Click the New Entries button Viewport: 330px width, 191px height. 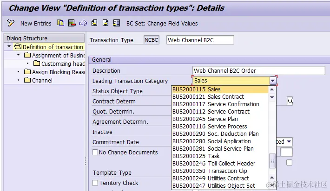tap(36, 23)
